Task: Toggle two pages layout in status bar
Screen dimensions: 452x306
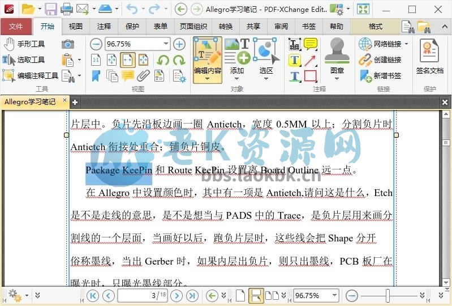Action: click(272, 296)
